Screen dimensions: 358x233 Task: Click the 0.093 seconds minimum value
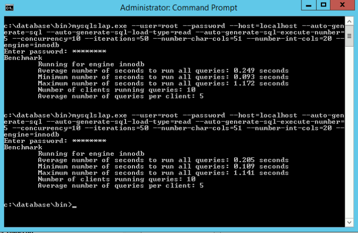point(261,77)
